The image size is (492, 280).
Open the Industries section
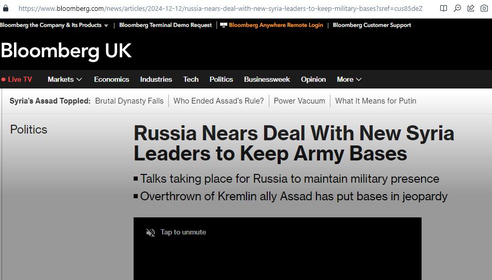tap(156, 79)
